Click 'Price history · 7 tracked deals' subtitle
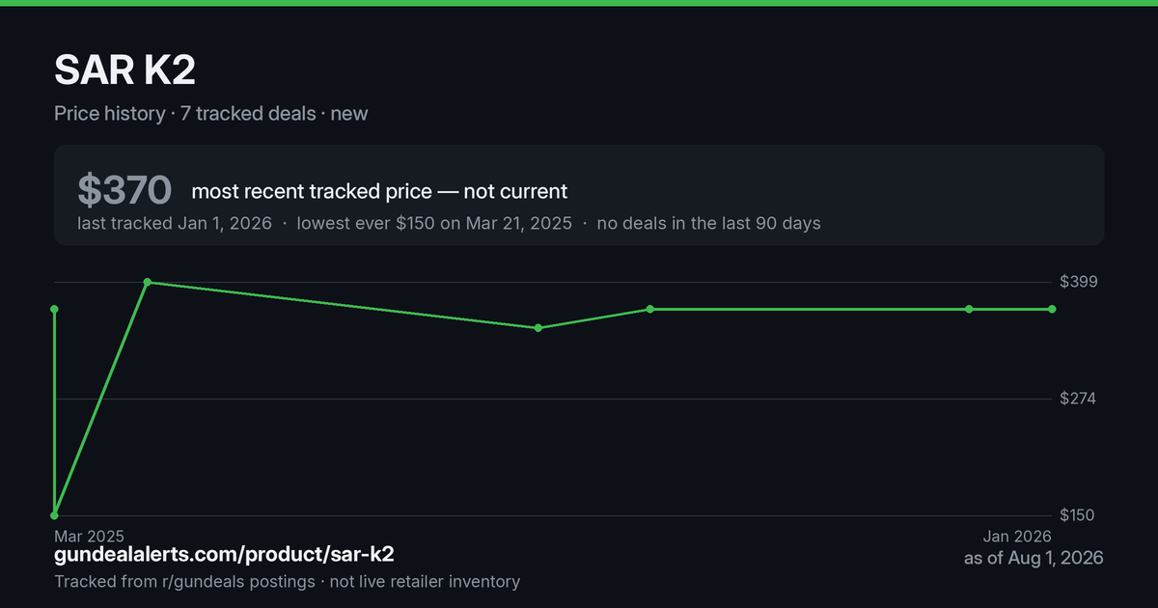The width and height of the screenshot is (1158, 608). tap(184, 113)
